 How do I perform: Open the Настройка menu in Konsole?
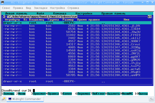(57, 8)
